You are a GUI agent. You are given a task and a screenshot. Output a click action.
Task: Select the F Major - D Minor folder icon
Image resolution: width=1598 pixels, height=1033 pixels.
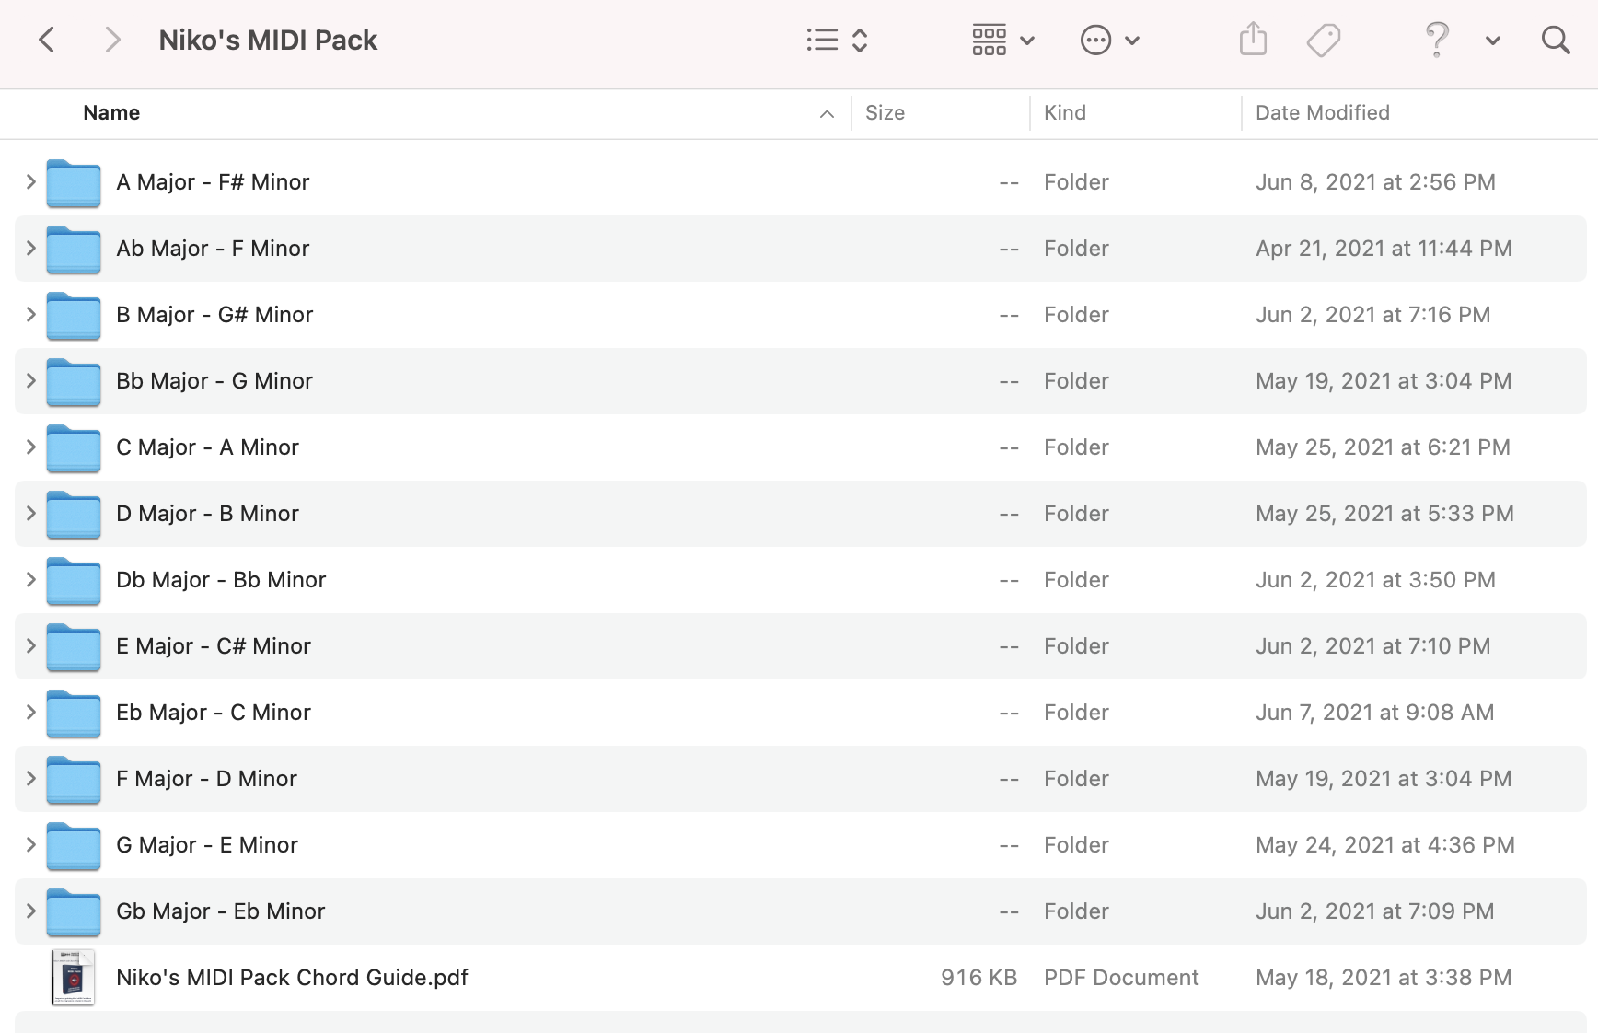(74, 780)
